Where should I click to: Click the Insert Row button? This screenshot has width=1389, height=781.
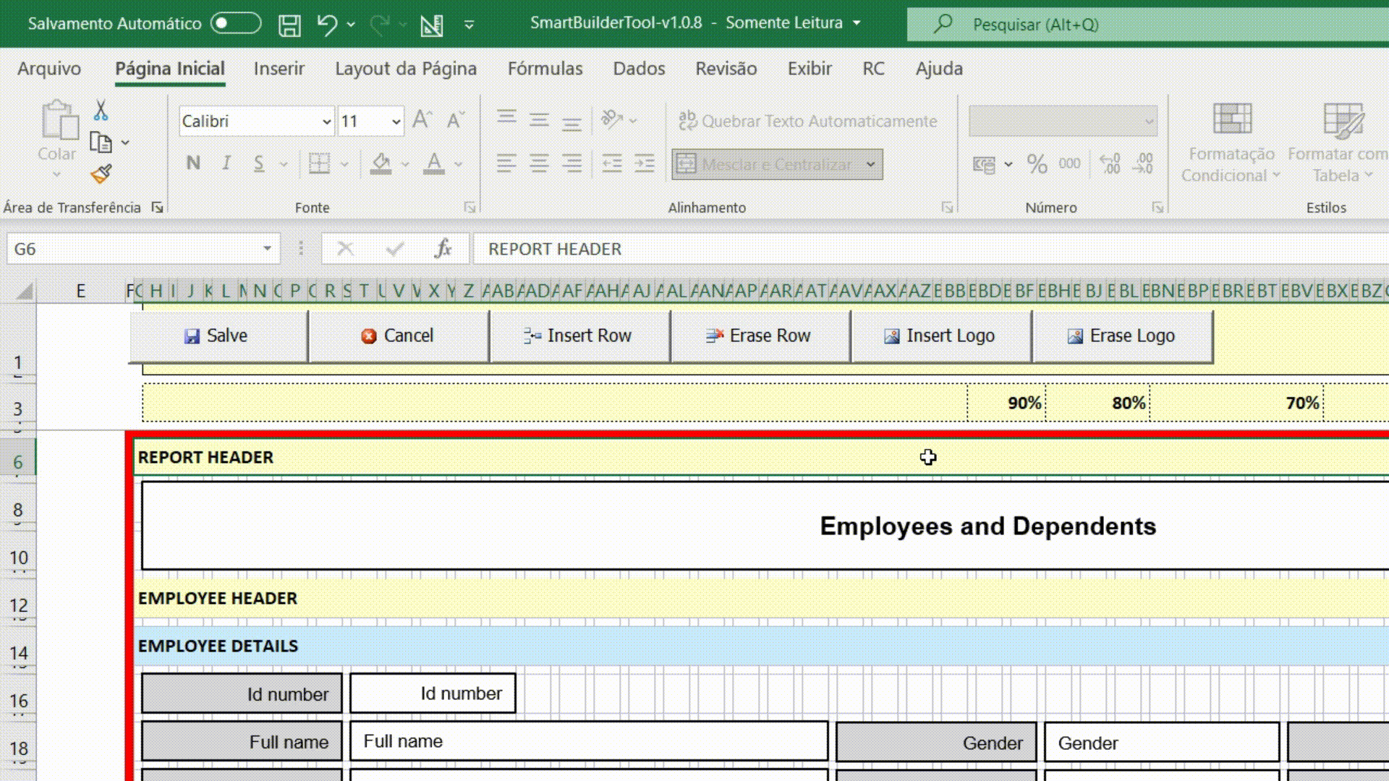[579, 336]
